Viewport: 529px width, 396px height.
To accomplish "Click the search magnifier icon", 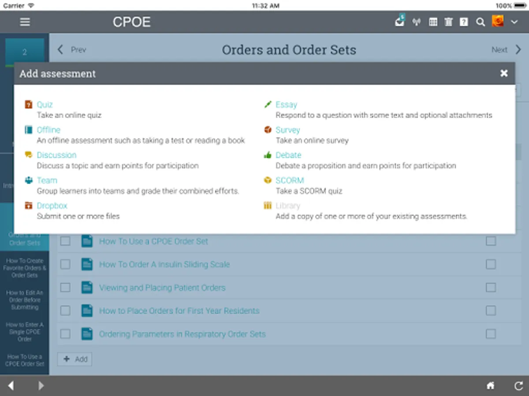I will coord(481,22).
